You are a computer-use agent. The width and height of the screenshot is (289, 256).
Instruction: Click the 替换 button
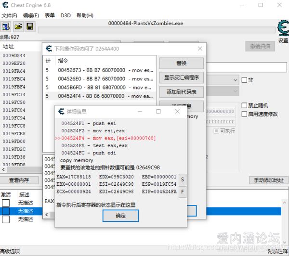(x=182, y=63)
